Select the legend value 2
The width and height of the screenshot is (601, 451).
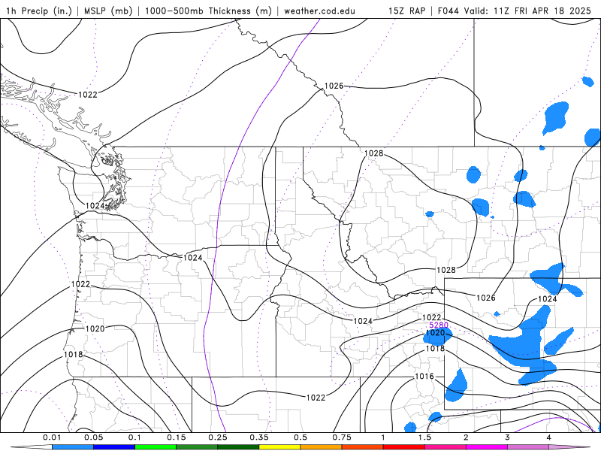pyautogui.click(x=466, y=437)
